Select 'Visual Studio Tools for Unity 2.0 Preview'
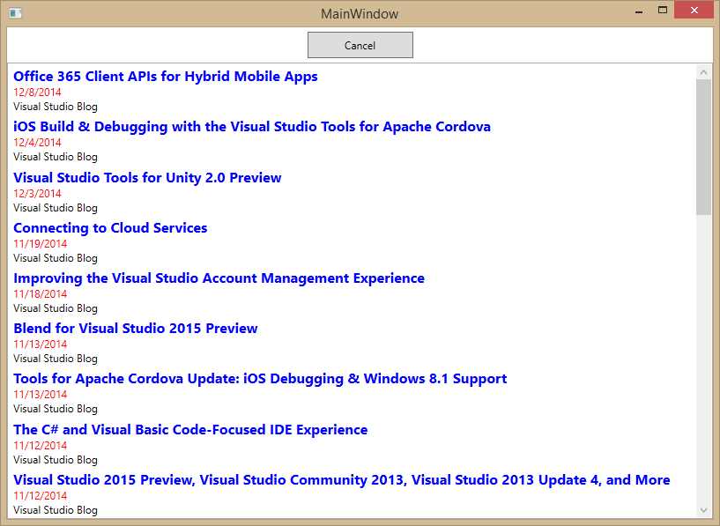 coord(147,177)
